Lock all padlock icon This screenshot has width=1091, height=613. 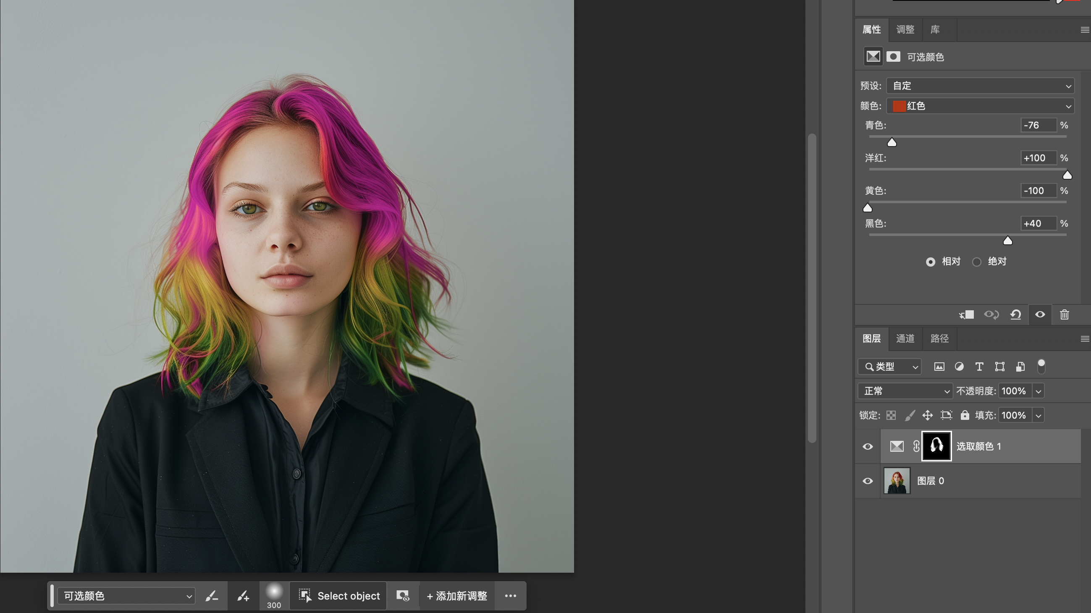(965, 415)
